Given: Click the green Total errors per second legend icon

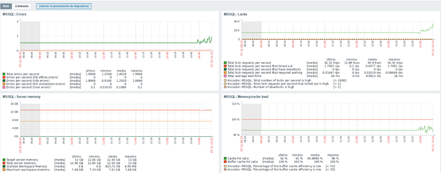Looking at the screenshot, I should point(4,75).
